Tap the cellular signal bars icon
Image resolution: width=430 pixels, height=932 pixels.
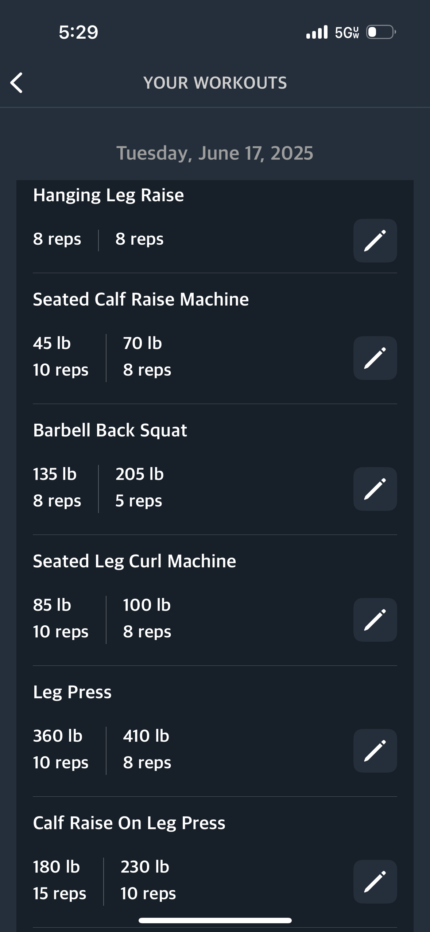coord(317,32)
